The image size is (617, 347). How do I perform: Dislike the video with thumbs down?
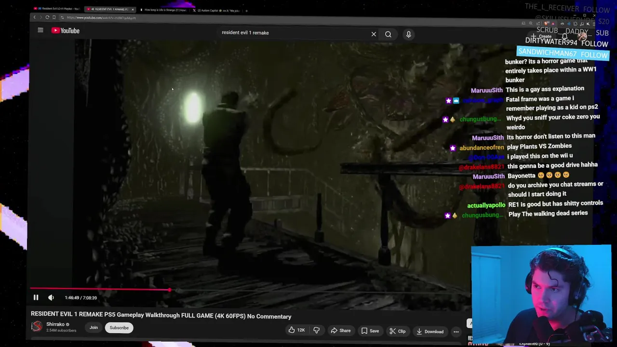pos(316,330)
